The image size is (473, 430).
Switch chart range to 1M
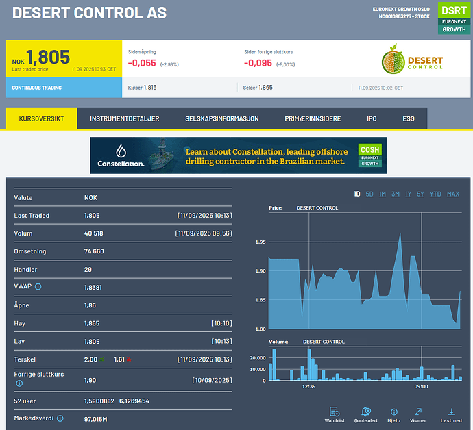click(x=383, y=194)
